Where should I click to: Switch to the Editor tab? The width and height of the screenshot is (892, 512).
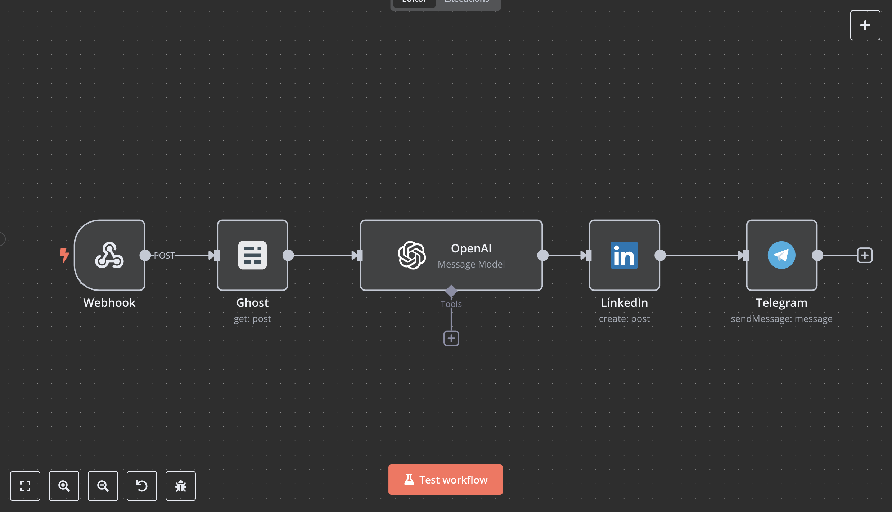coord(413,2)
